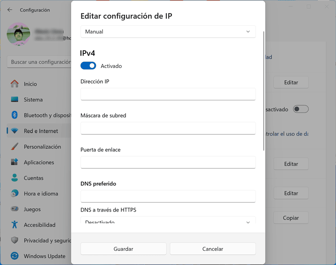
Task: Click the Editar button beside the Desactivado switch
Action: point(291,83)
